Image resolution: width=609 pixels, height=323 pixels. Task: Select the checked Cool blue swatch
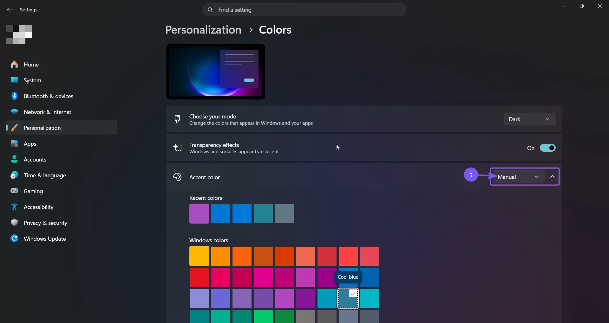348,299
